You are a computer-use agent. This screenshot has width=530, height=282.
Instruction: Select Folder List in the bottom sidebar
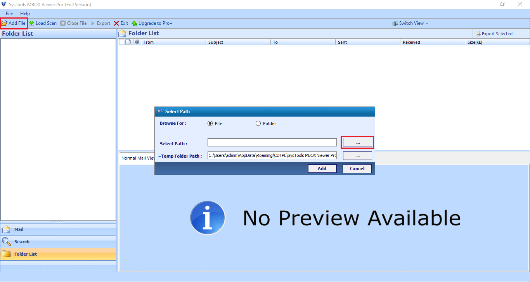pyautogui.click(x=58, y=254)
